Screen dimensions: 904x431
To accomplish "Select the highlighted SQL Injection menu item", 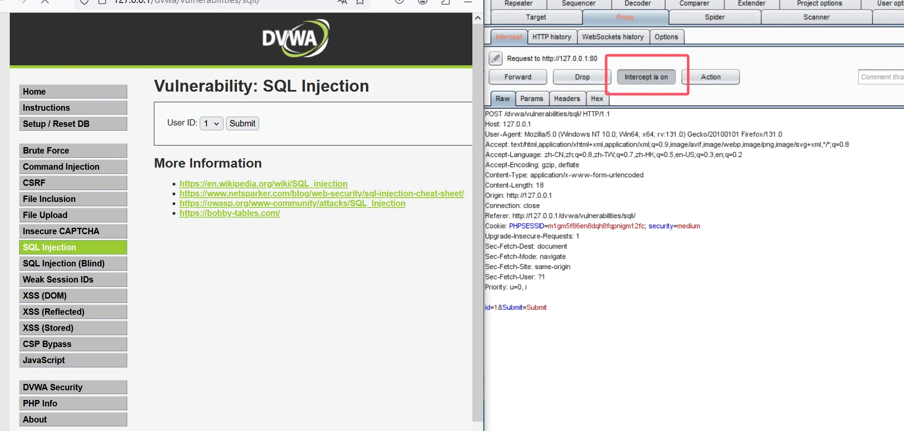I will click(x=73, y=247).
